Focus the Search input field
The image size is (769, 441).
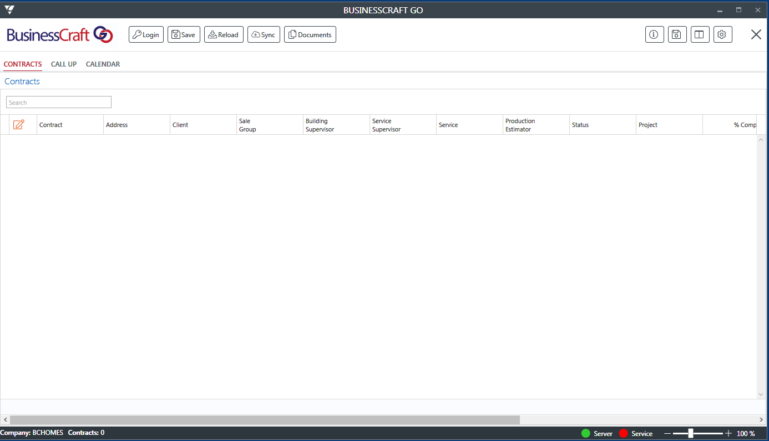tap(59, 102)
